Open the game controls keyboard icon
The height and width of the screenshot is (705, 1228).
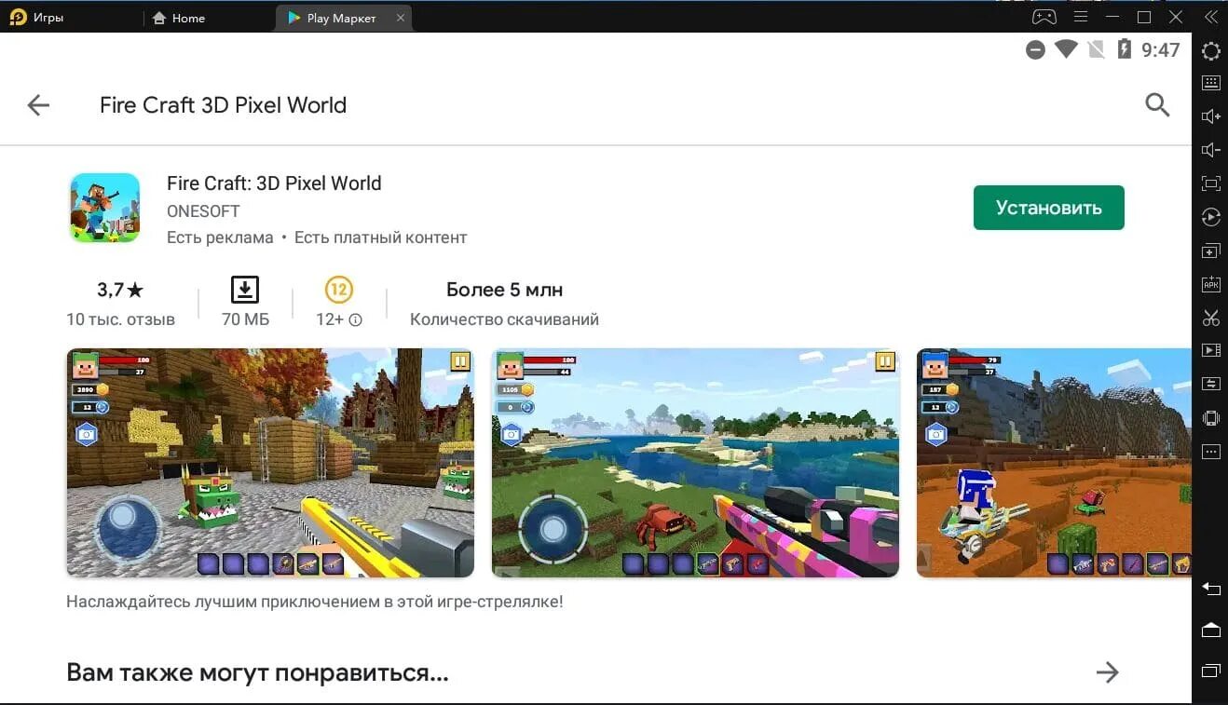point(1210,82)
